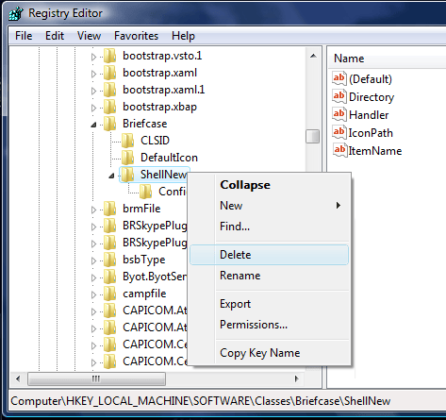446x420 pixels.
Task: Select the CLSID key label
Action: pyautogui.click(x=155, y=141)
